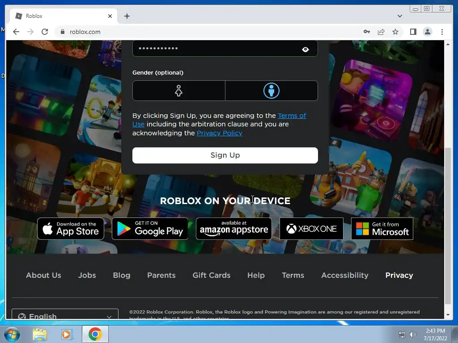
Task: Close the Roblox tab
Action: (x=110, y=16)
